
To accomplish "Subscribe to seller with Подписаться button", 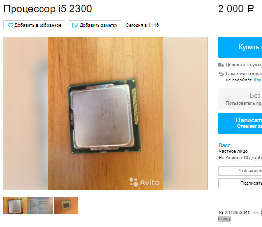I will click(x=240, y=183).
